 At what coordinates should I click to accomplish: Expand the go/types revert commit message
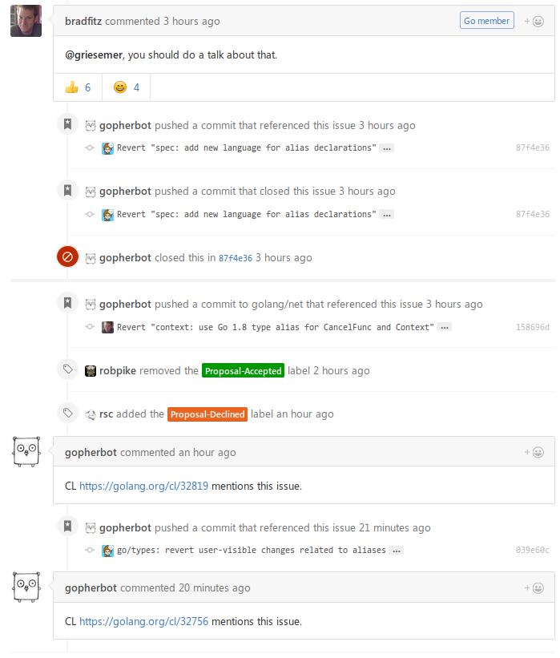397,551
